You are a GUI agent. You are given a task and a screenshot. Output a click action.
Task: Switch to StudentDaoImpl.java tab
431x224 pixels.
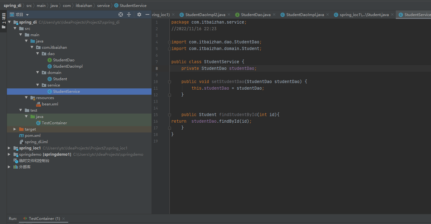pos(305,14)
